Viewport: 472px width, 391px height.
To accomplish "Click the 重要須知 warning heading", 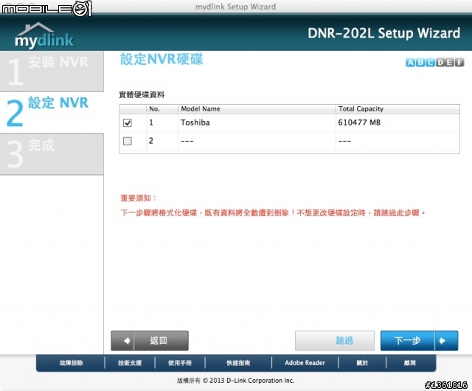I will (x=139, y=198).
